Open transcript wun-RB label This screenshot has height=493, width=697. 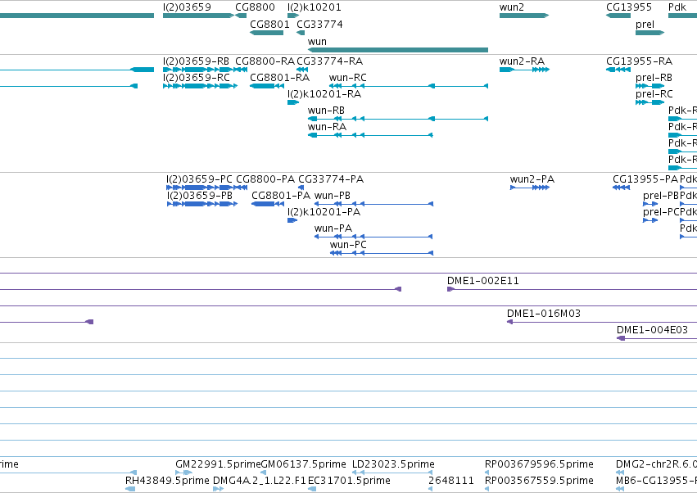click(x=326, y=111)
